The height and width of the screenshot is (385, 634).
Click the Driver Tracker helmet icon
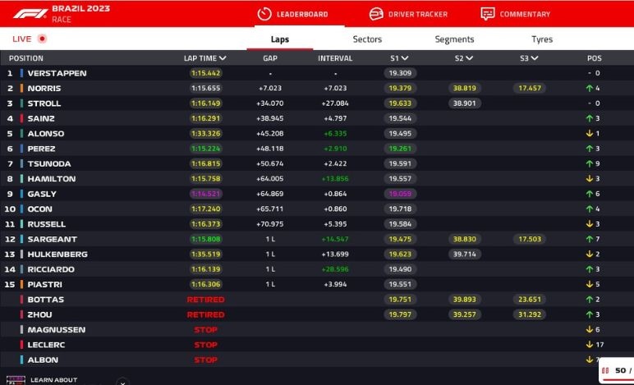tap(376, 14)
